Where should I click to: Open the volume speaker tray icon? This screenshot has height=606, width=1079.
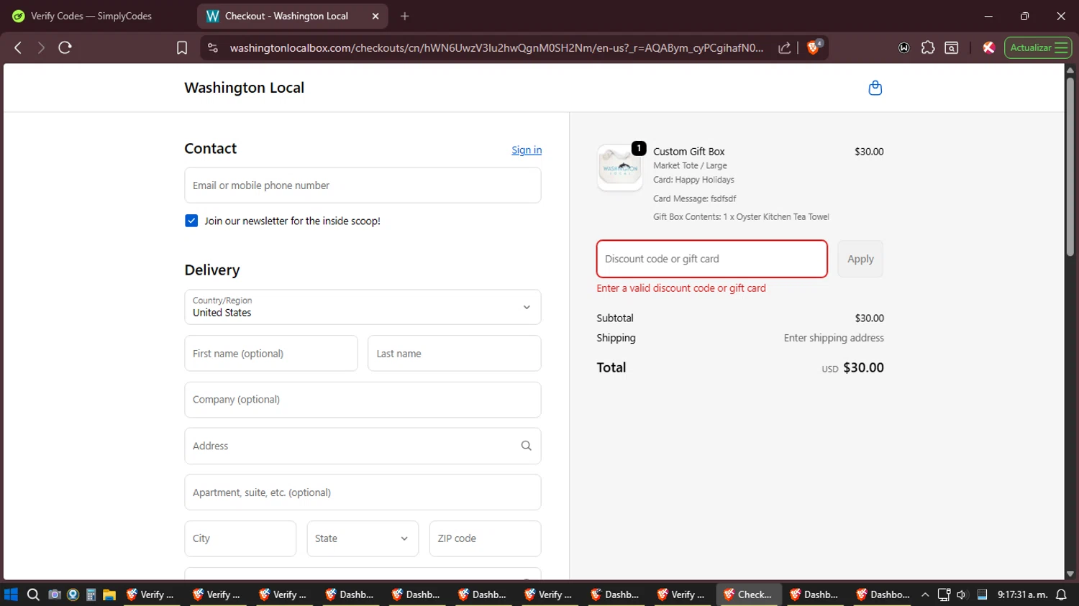[x=962, y=594]
